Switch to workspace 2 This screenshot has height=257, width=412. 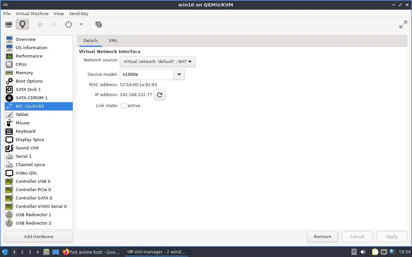tap(22, 252)
